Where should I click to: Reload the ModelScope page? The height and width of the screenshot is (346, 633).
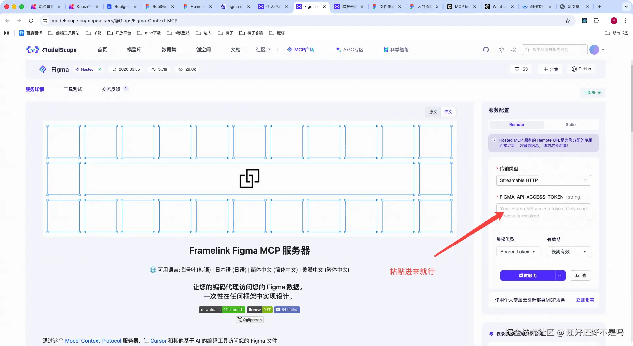[x=31, y=21]
